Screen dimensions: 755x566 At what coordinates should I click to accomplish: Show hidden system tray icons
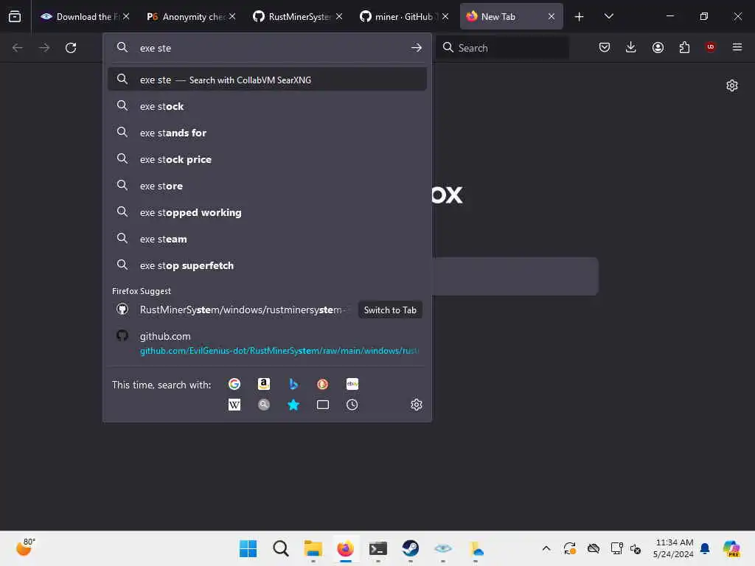546,548
